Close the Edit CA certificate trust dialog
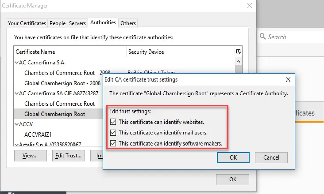Viewport: 324px width, 194px height. 288,79
